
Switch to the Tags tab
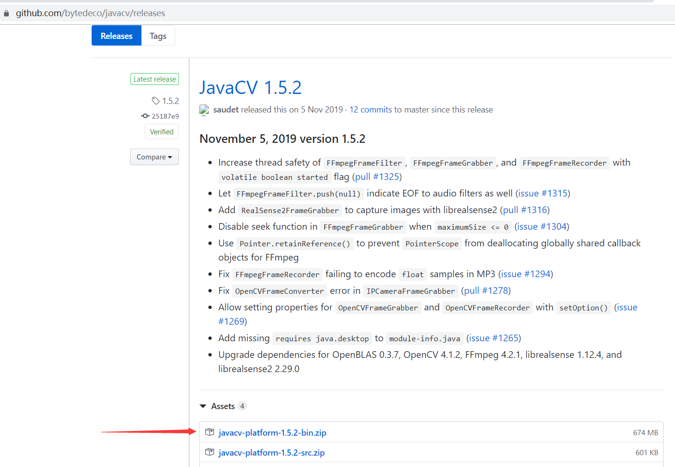pos(158,36)
